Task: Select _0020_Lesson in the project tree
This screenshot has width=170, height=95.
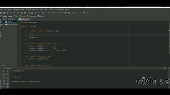Action: coord(11,22)
